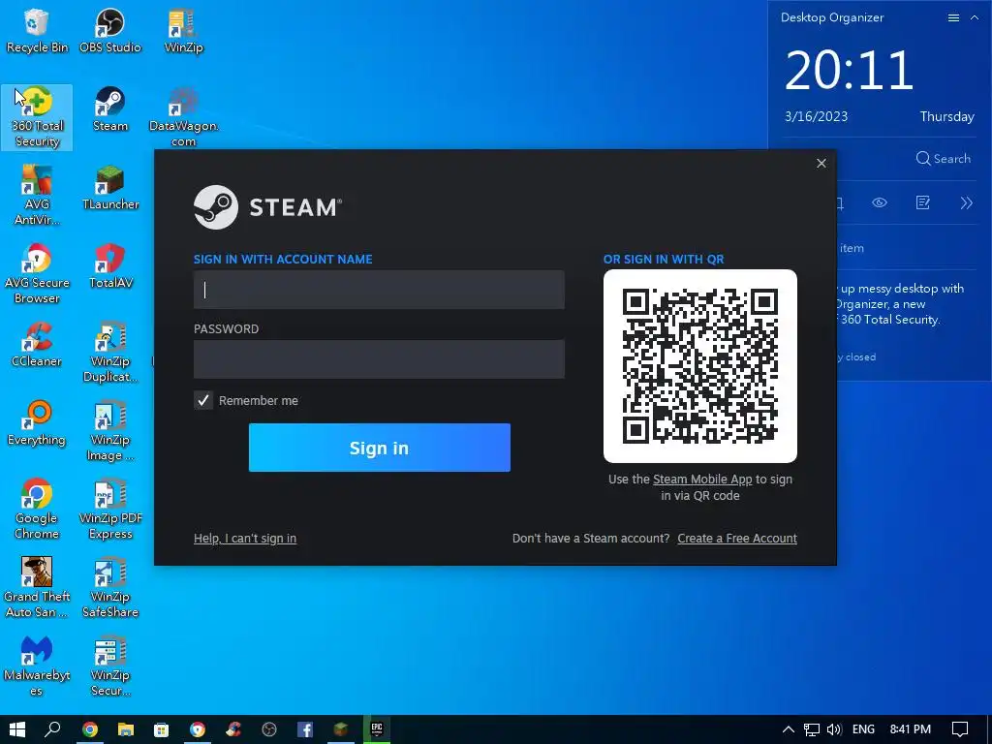Viewport: 992px width, 744px height.
Task: Open the Recycle Bin desktop icon
Action: [37, 31]
